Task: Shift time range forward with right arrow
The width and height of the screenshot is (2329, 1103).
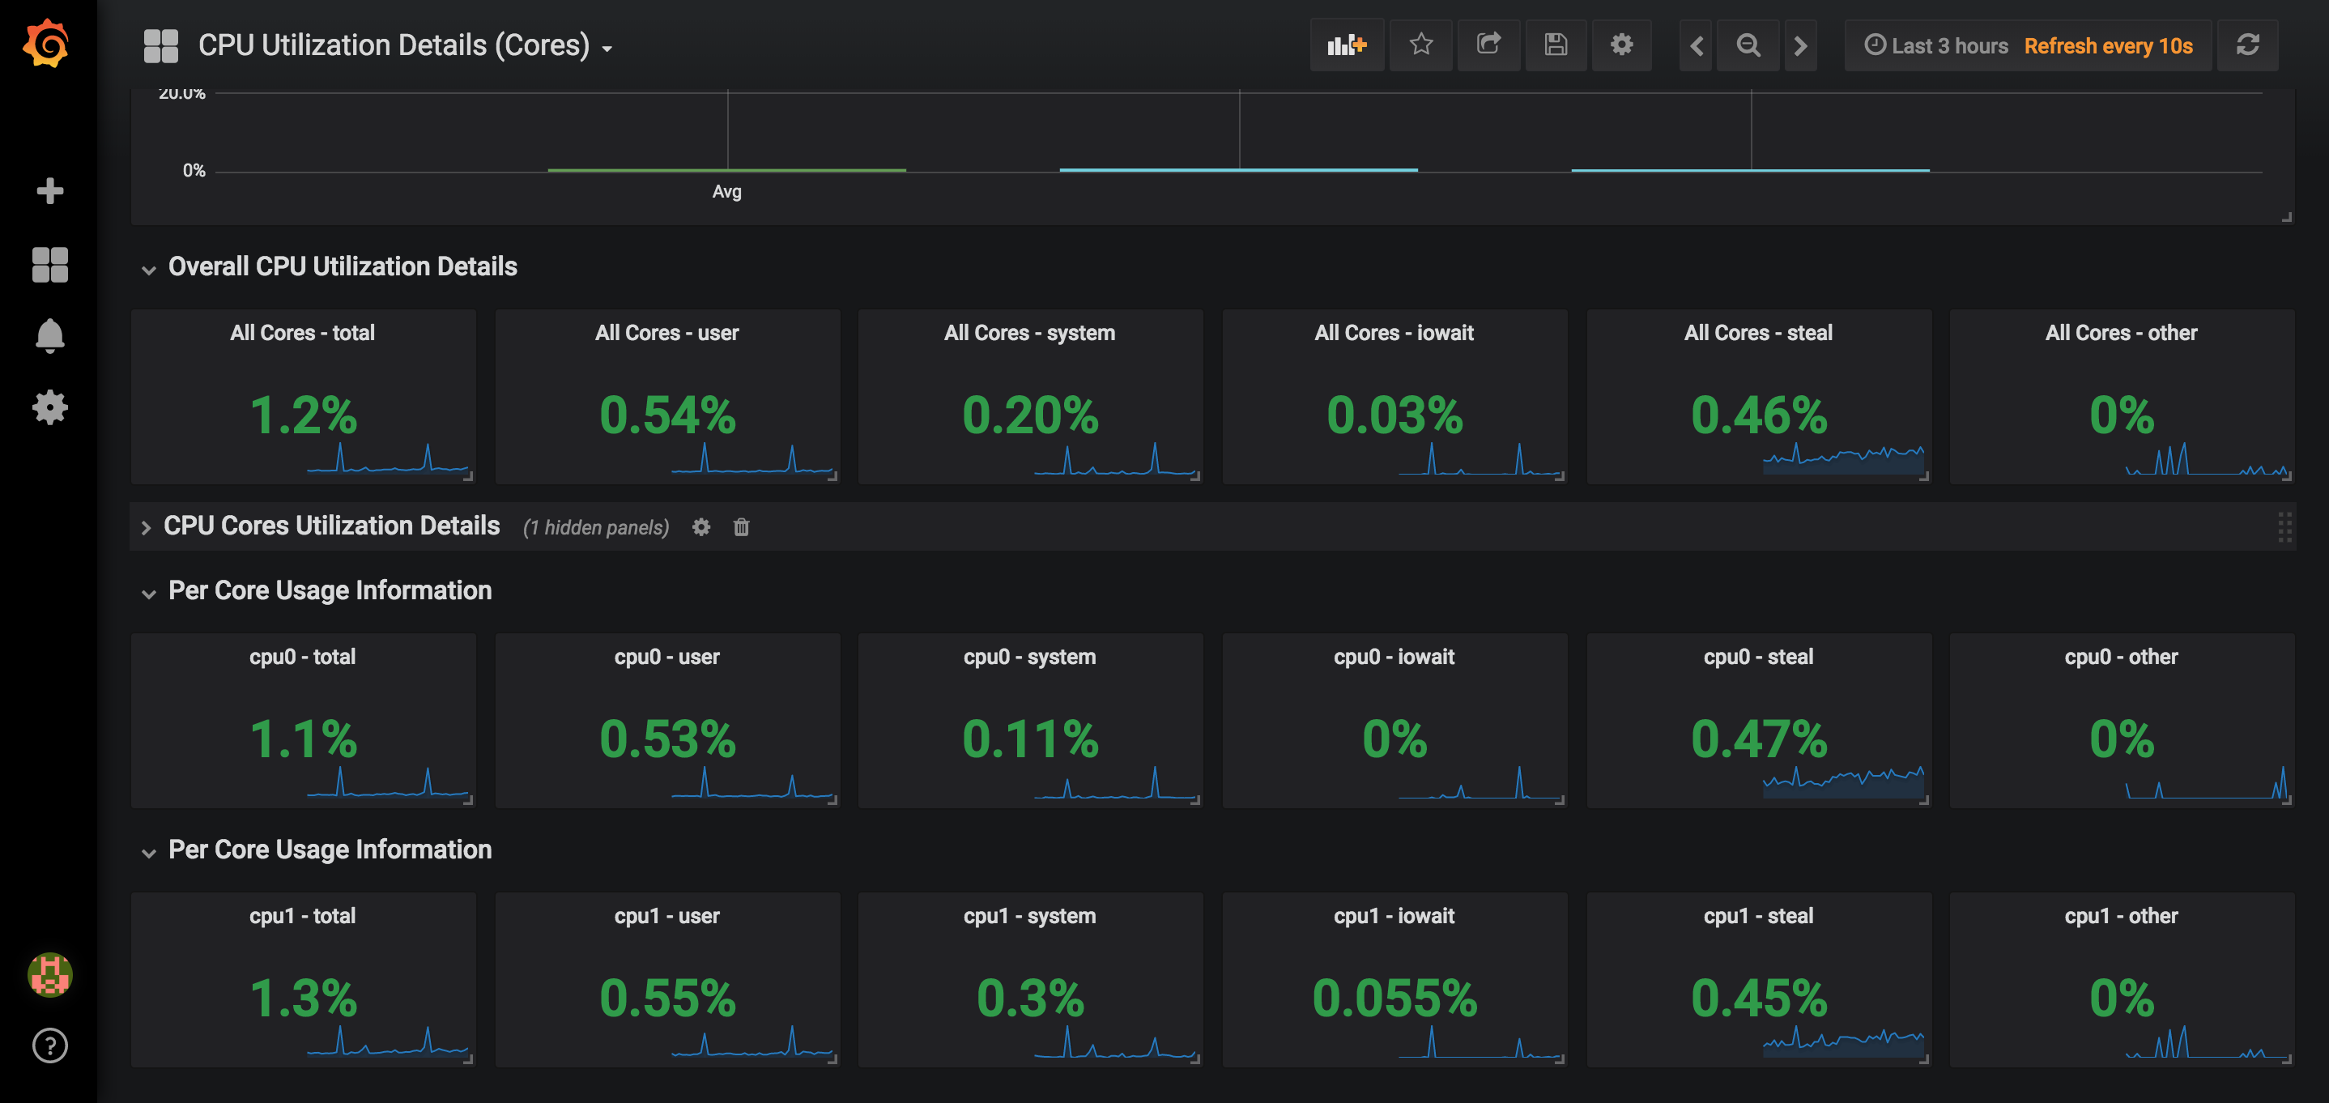Action: [1800, 45]
